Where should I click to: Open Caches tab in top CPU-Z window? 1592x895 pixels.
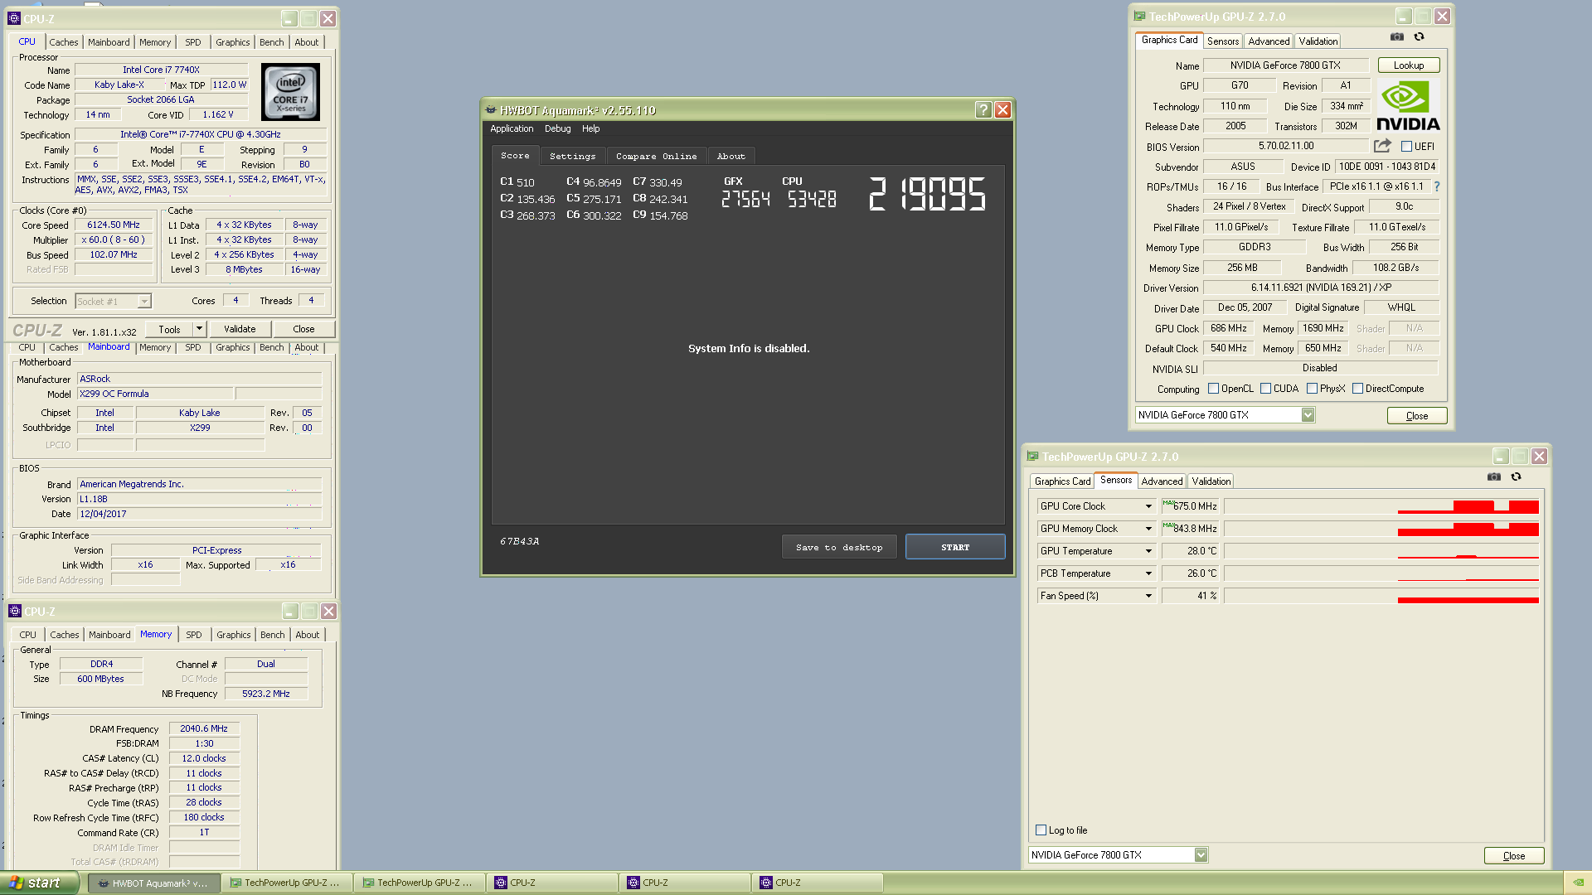(64, 42)
